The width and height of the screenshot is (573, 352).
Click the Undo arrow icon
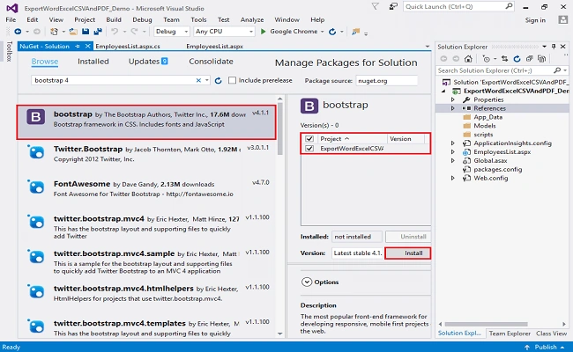click(x=115, y=32)
